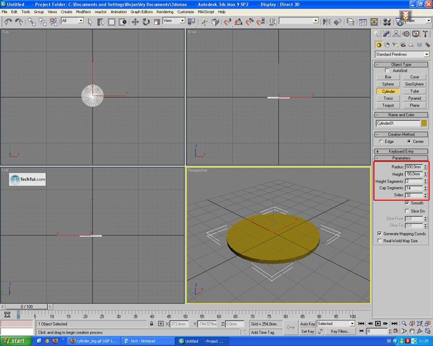Select the Edge creation method
Viewport: 433px width, 346px height.
pos(381,142)
